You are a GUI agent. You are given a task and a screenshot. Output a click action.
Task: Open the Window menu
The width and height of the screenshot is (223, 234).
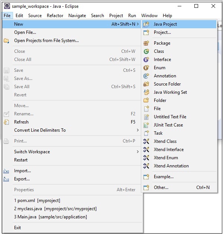click(x=149, y=16)
